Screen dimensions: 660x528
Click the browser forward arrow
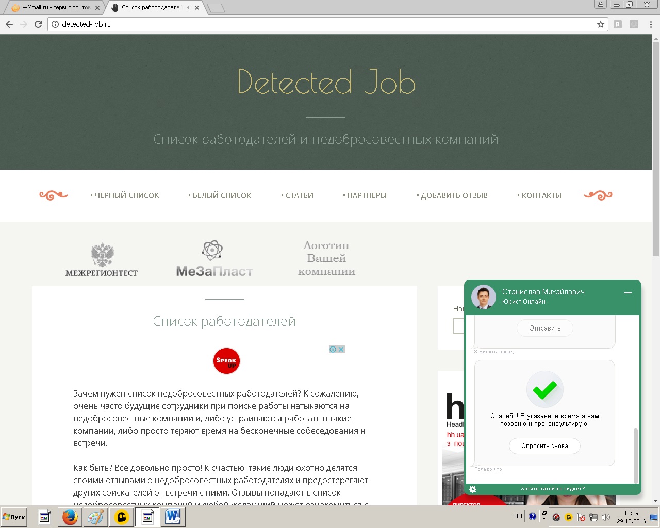tap(24, 24)
